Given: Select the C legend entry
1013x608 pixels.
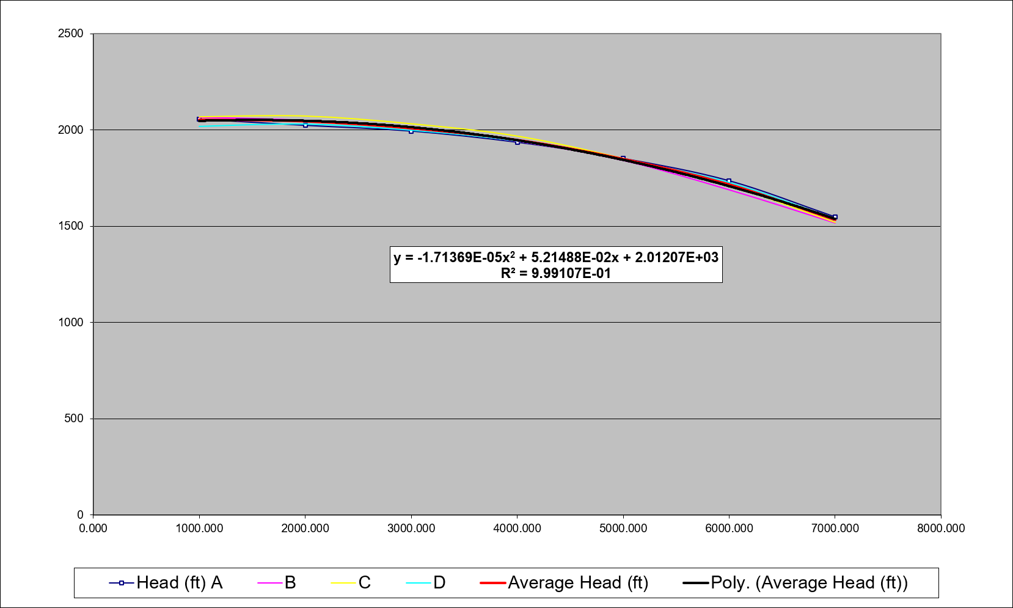Looking at the screenshot, I should (x=351, y=583).
